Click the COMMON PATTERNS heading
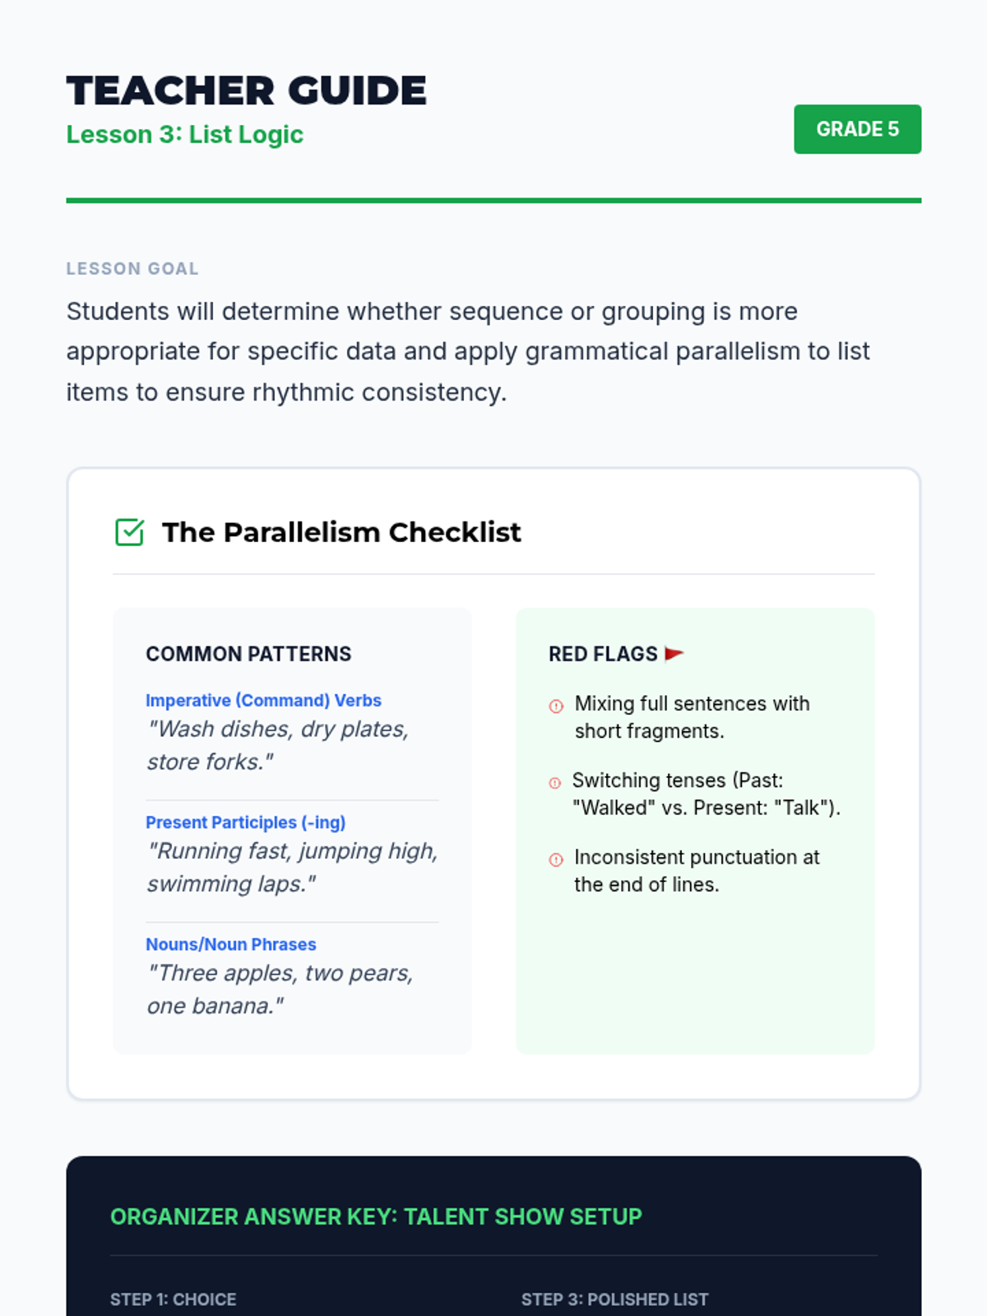This screenshot has height=1316, width=987. 248,654
